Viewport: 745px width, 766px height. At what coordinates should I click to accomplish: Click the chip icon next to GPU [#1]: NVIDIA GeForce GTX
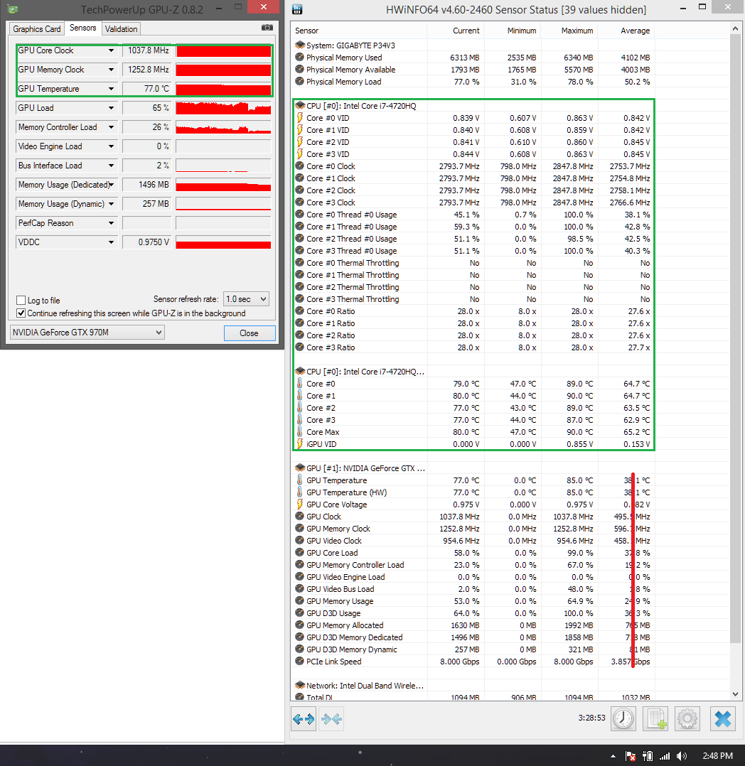click(x=300, y=468)
